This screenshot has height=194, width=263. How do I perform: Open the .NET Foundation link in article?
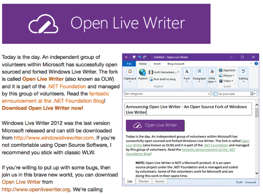[x=67, y=86]
